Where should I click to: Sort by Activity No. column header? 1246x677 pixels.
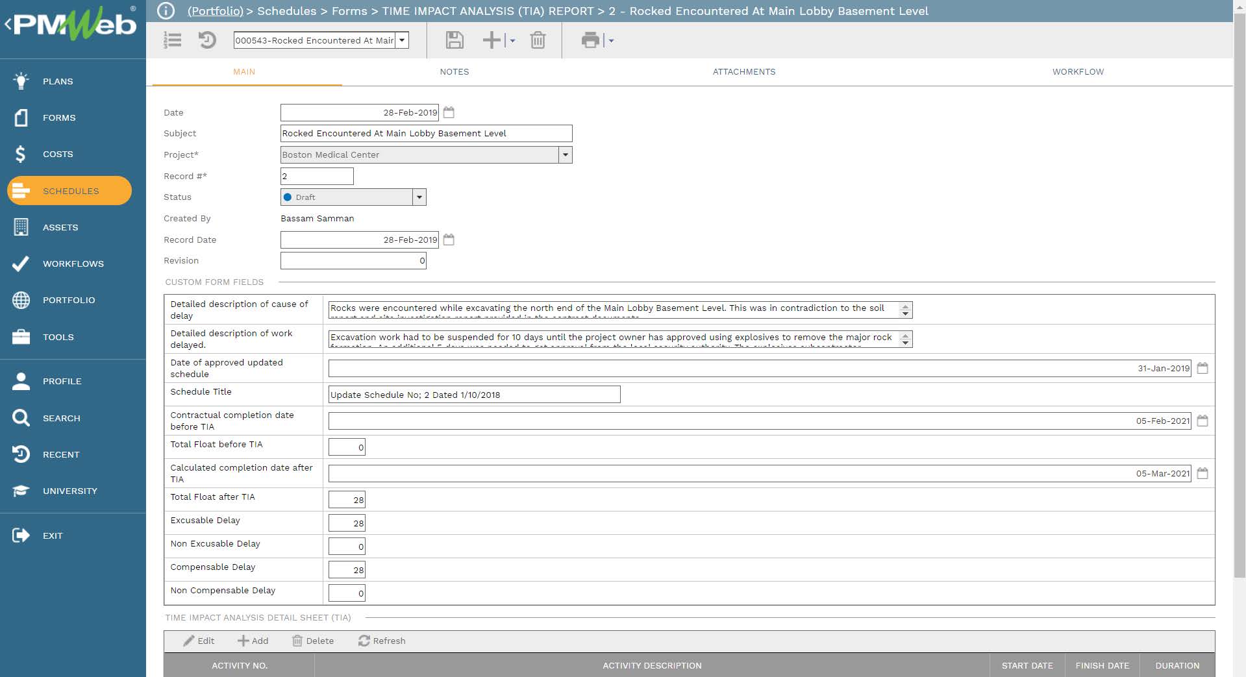[240, 665]
